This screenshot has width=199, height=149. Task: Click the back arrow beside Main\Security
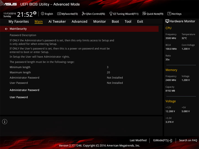pyautogui.click(x=6, y=29)
